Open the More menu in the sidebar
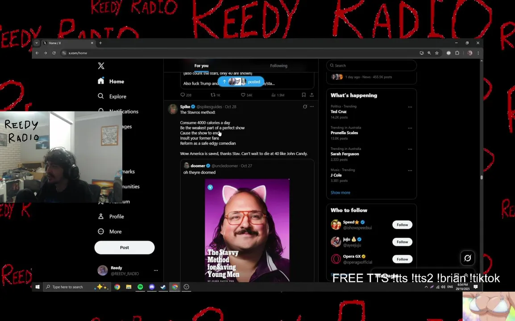515x321 pixels. click(x=110, y=231)
